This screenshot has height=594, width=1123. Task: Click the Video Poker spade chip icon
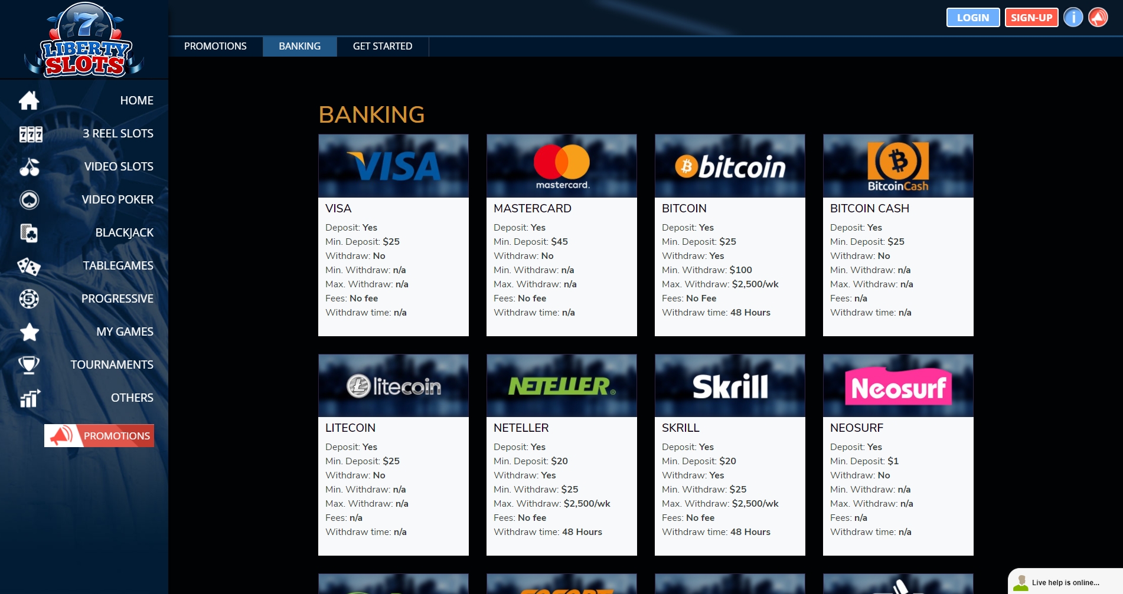[x=30, y=200]
